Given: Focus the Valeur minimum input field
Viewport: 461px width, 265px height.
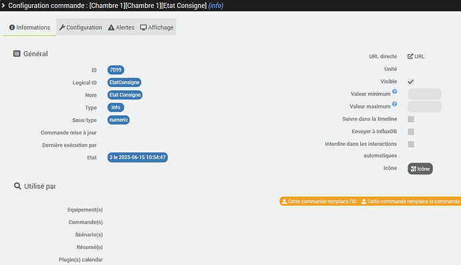Looking at the screenshot, I should [424, 94].
